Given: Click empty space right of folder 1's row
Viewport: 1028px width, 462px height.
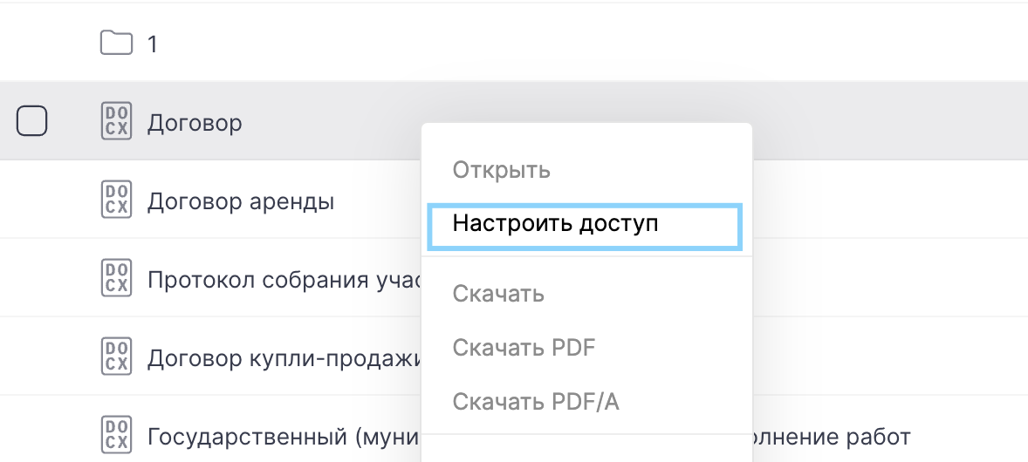Looking at the screenshot, I should tap(611, 43).
